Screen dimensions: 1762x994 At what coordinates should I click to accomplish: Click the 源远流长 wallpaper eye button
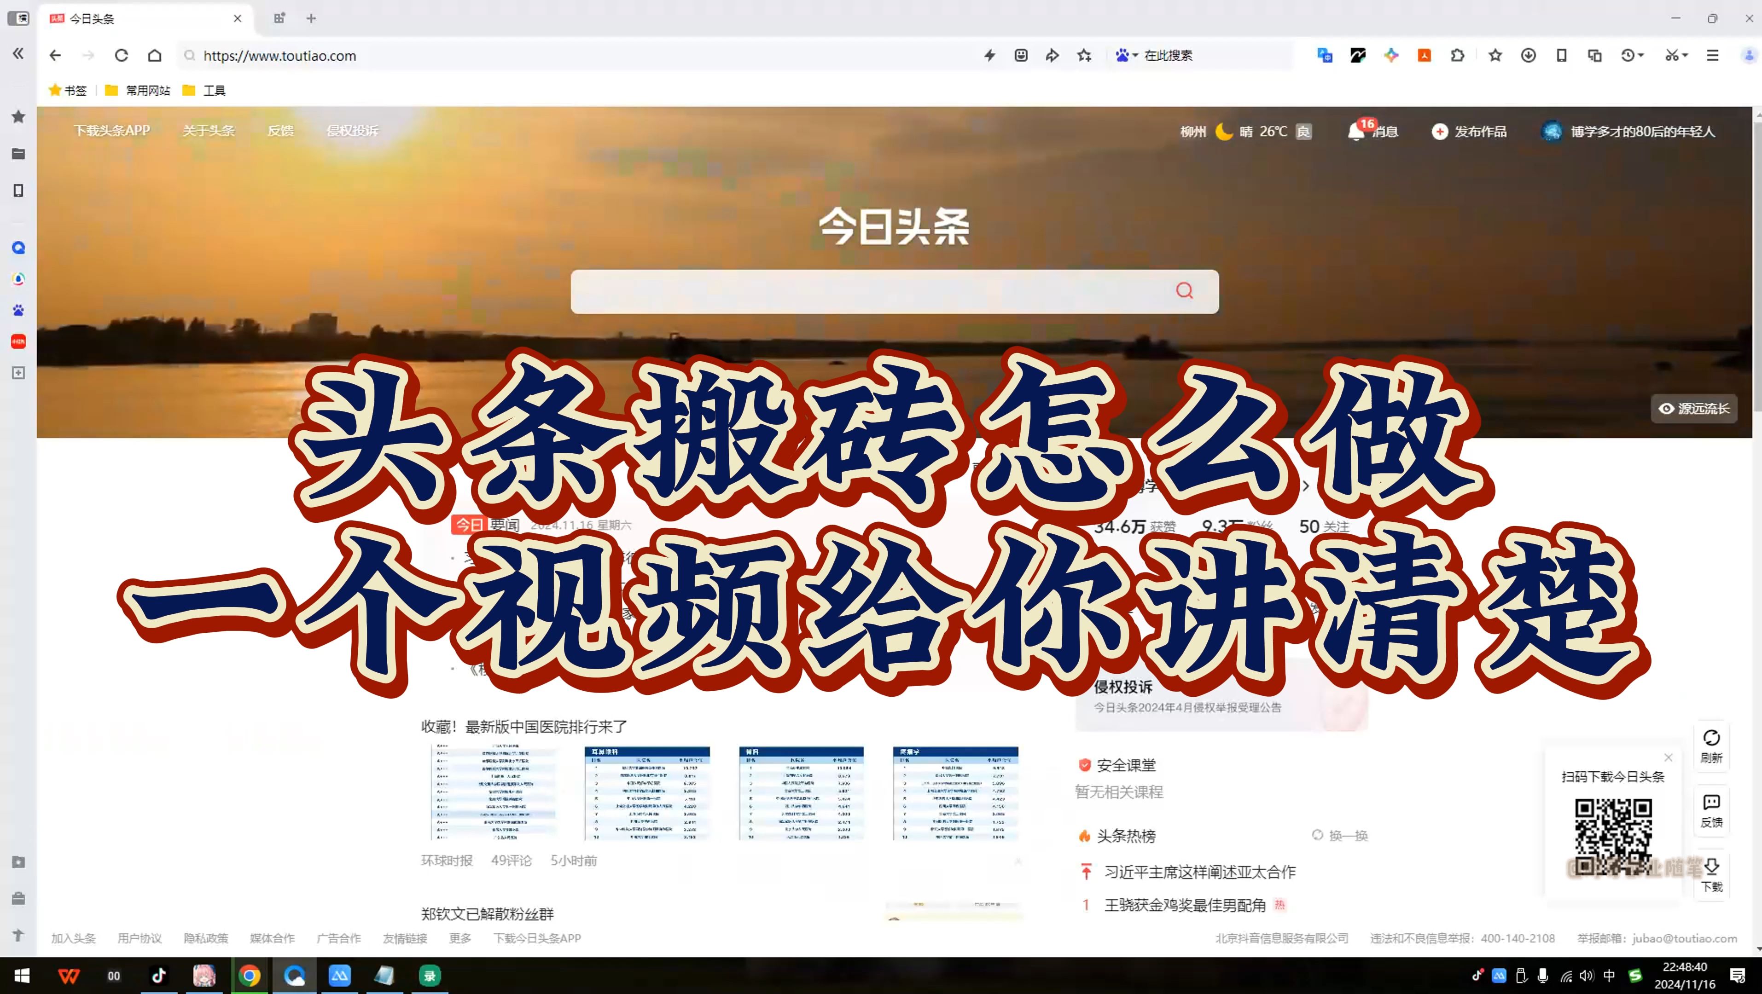coord(1694,409)
